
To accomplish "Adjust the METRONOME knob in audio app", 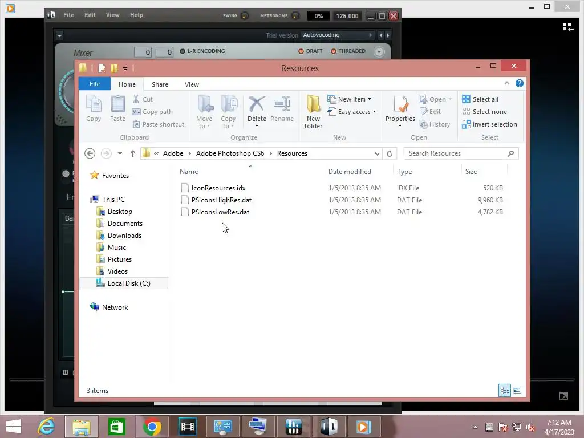I will [x=295, y=15].
